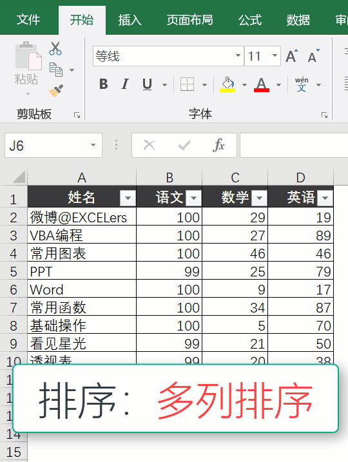Expand the copy options arrow
This screenshot has width=348, height=462.
(72, 70)
